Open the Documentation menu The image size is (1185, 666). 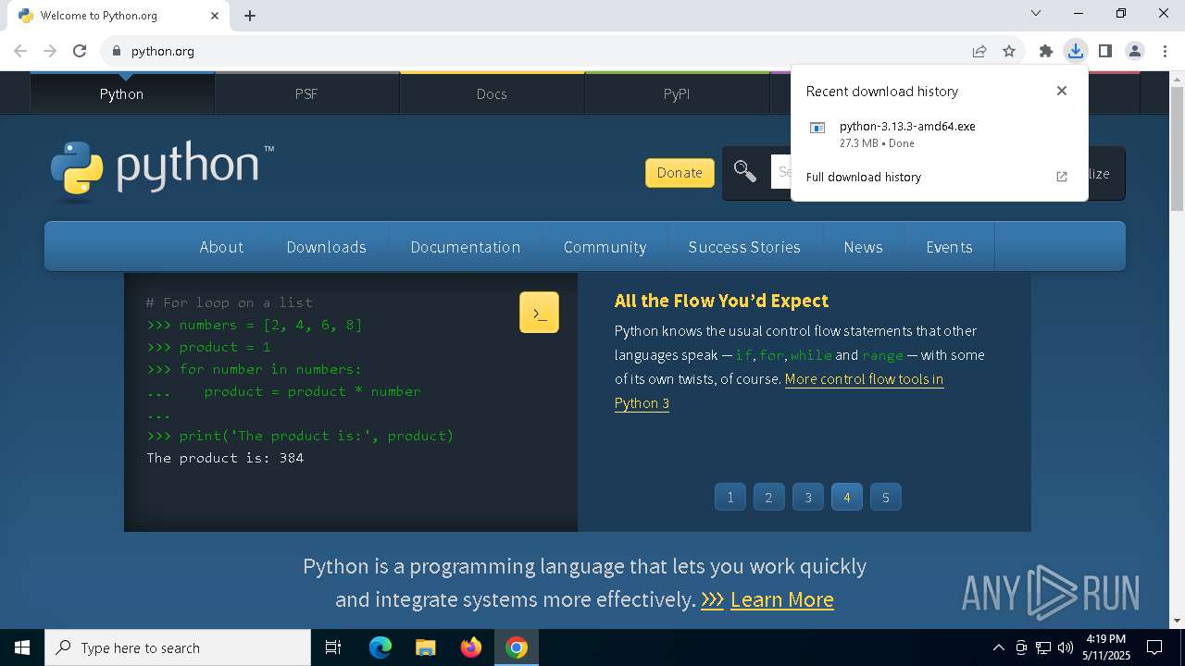pyautogui.click(x=466, y=247)
